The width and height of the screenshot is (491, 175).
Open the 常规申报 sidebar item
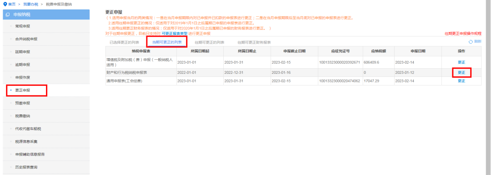tap(23, 26)
